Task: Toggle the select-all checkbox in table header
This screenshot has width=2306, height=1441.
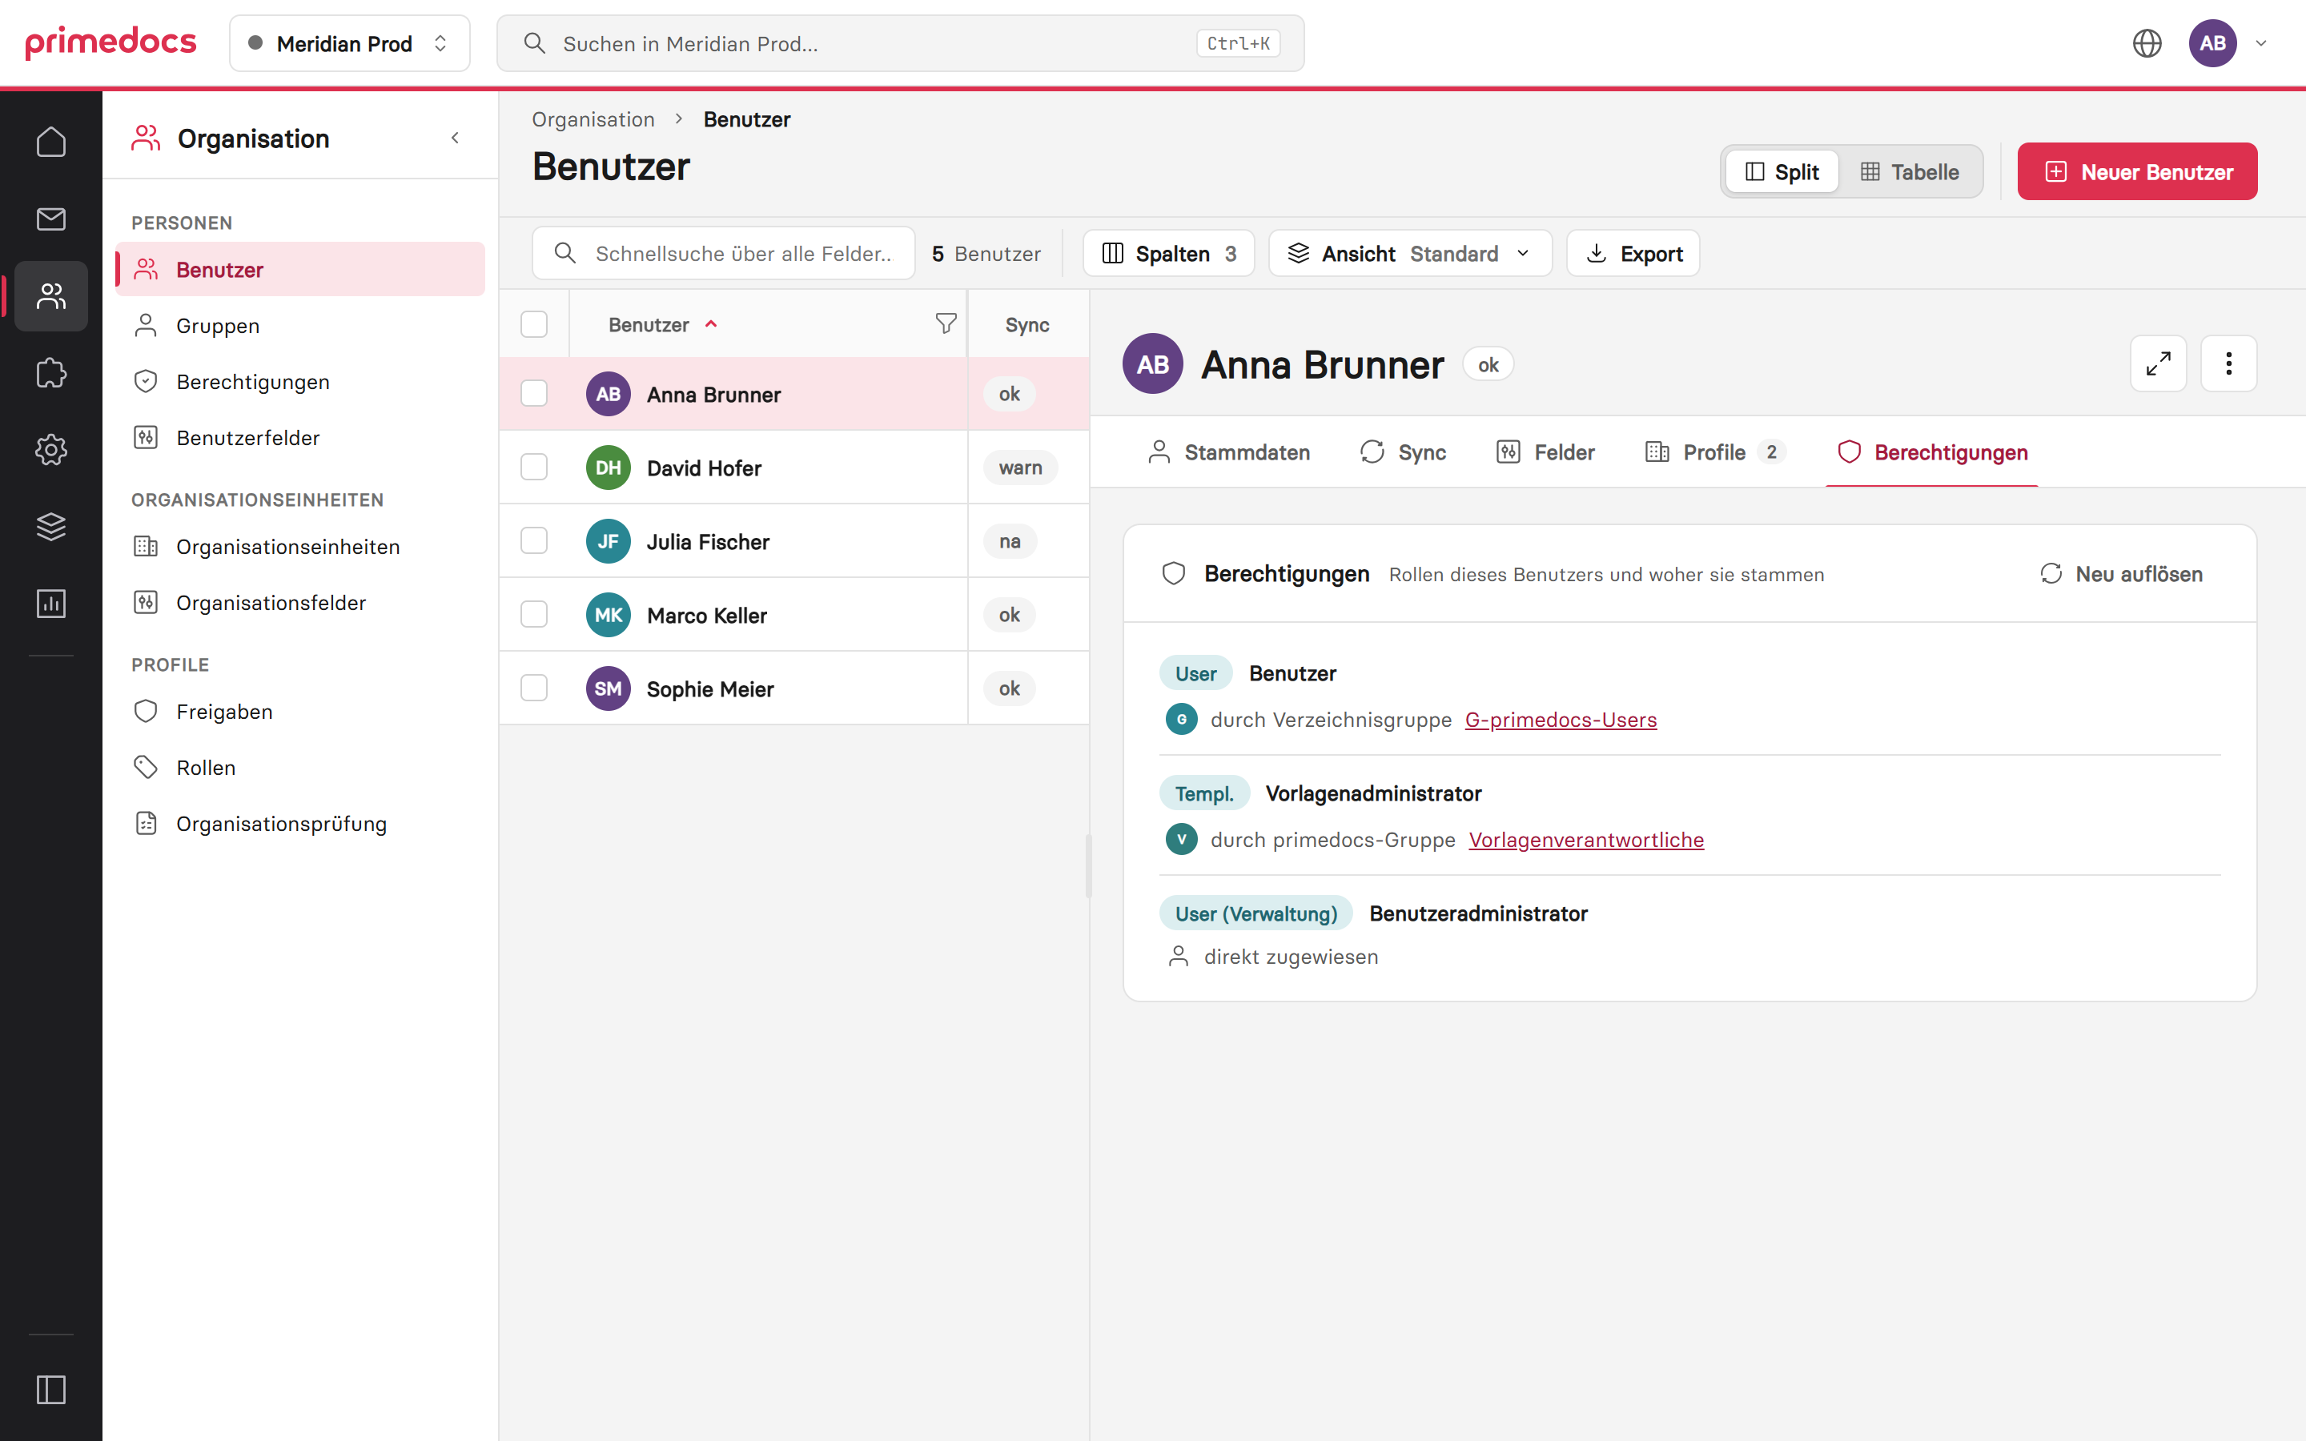Action: click(535, 324)
